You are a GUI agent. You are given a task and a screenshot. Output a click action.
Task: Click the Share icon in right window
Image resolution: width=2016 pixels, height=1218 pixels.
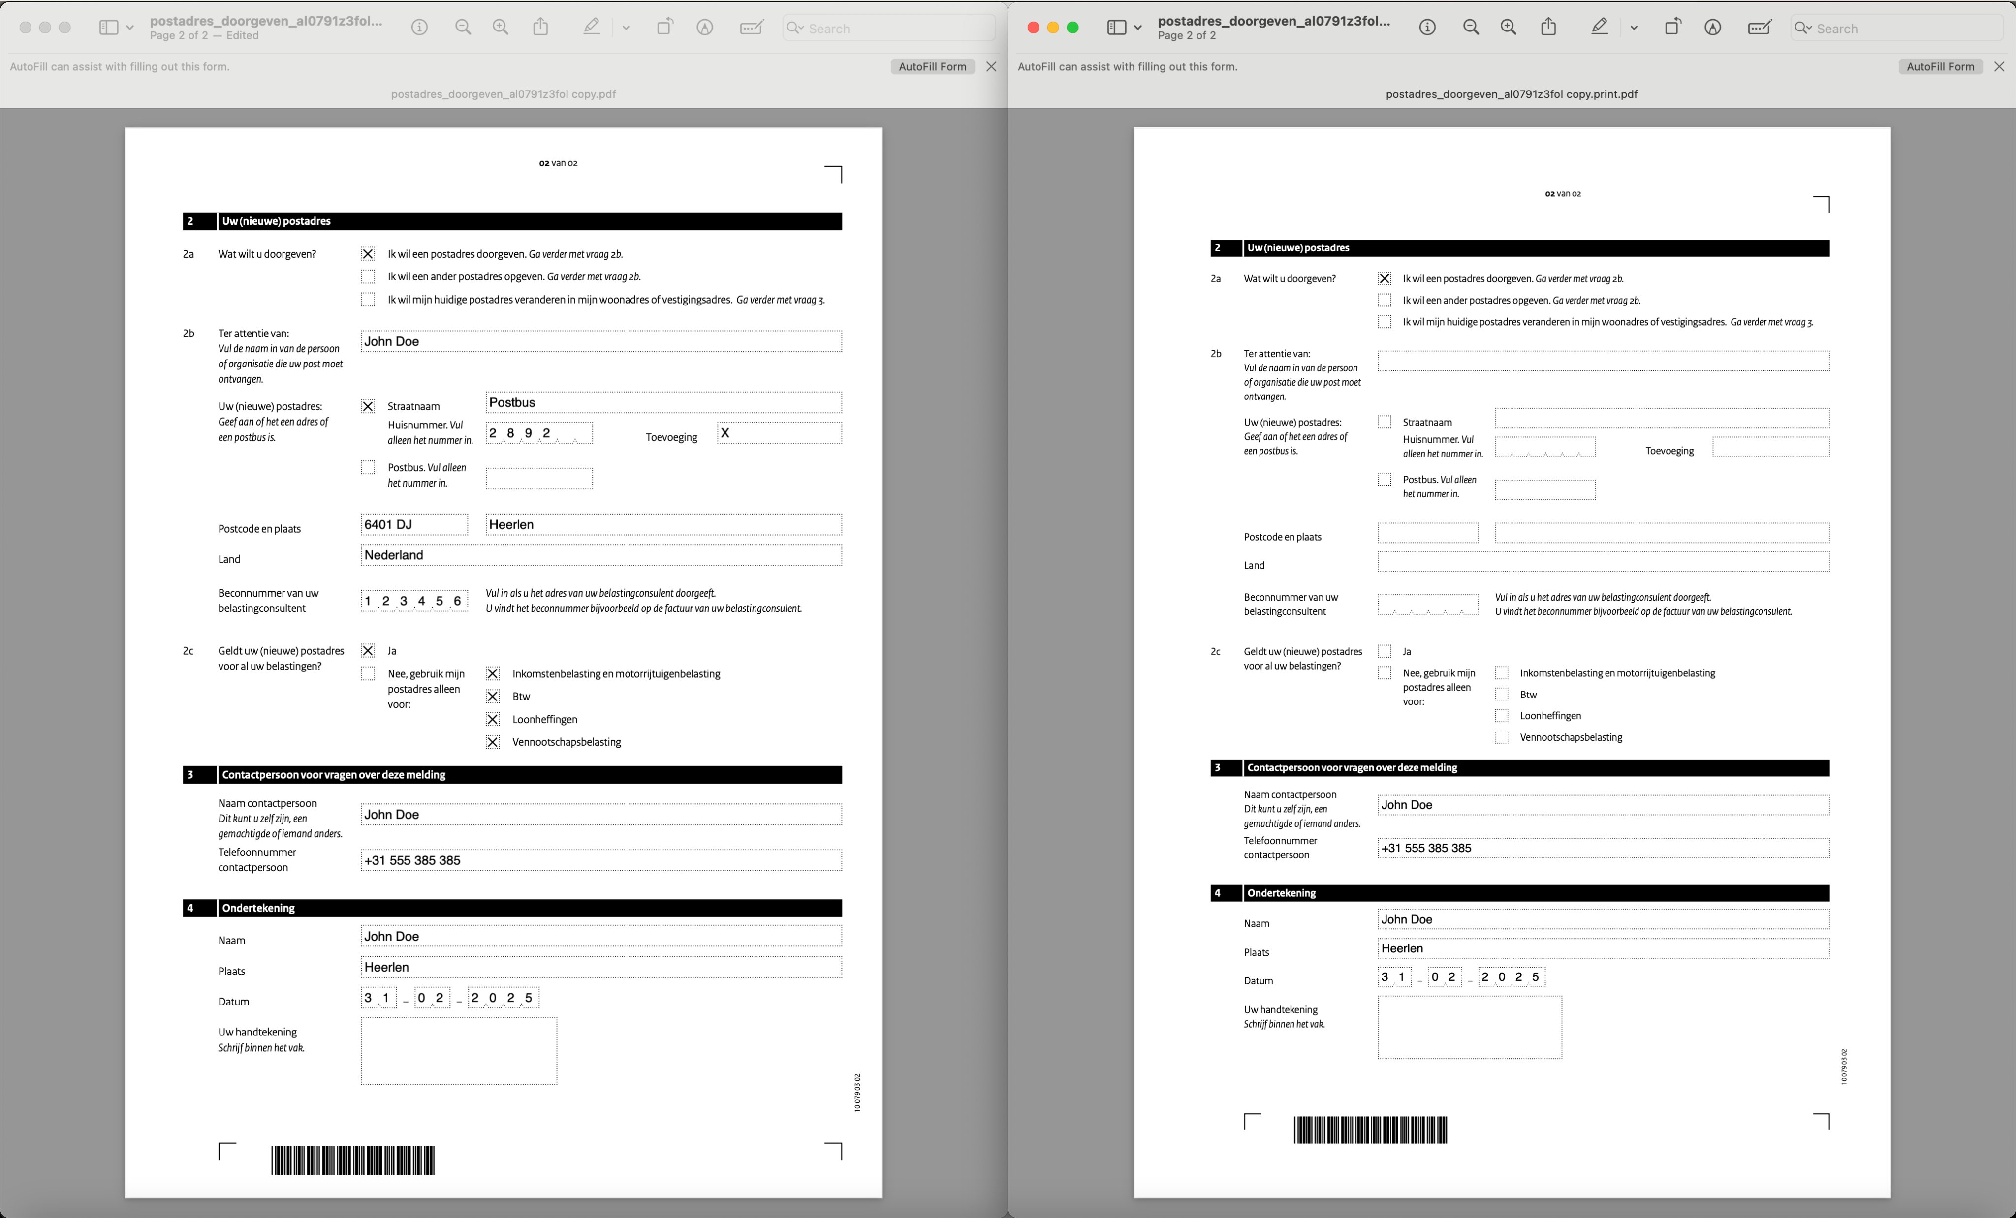(1548, 28)
